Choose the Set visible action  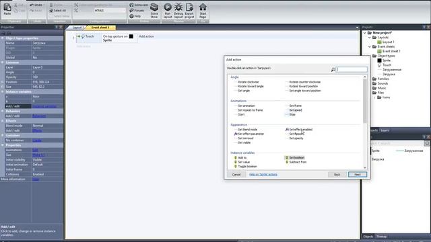[244, 143]
